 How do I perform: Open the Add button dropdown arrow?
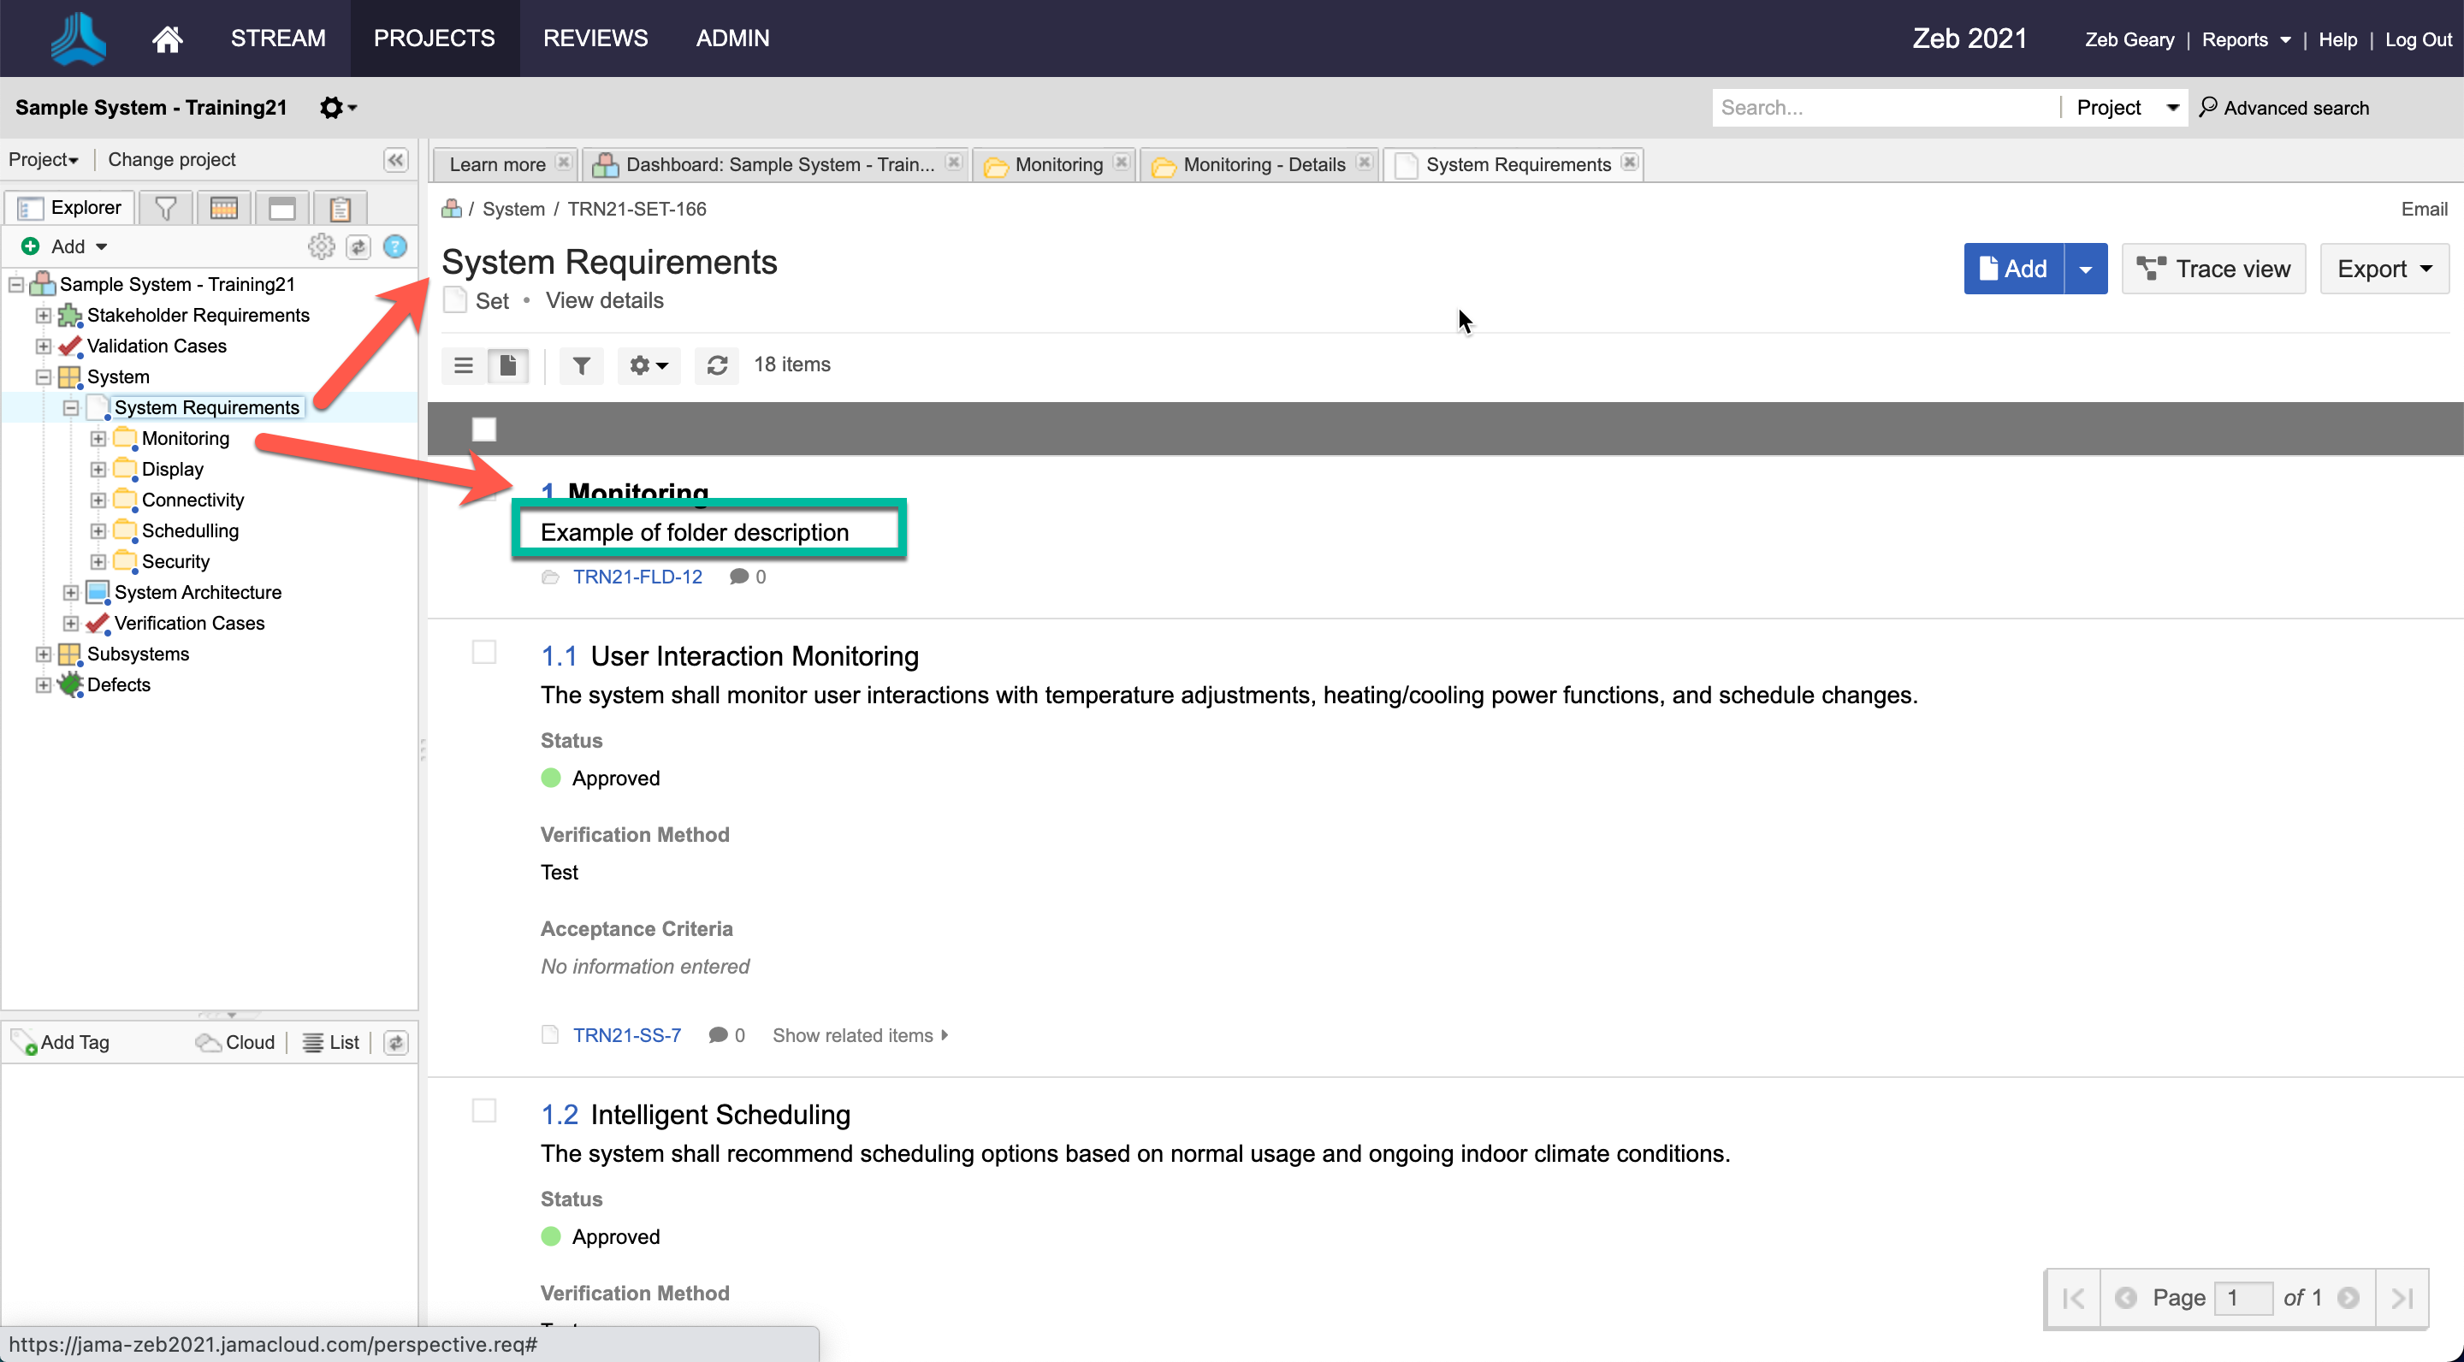coord(2085,269)
